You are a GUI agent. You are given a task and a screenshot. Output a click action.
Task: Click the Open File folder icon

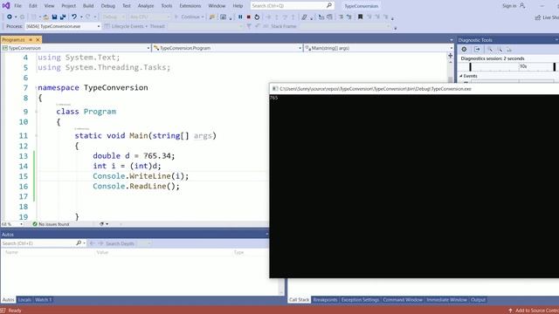(x=45, y=17)
